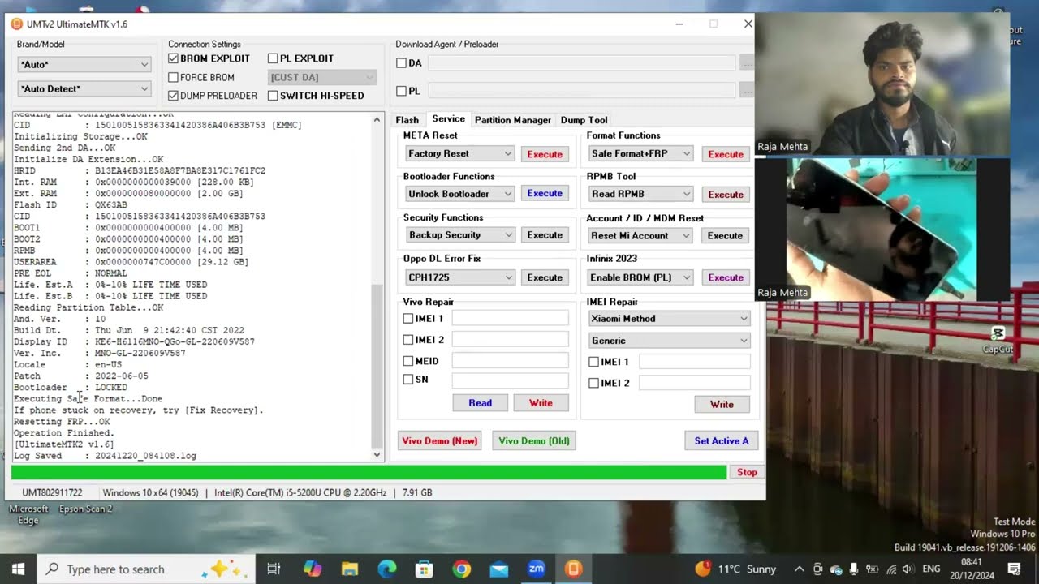Click the browse button for DA file
This screenshot has width=1039, height=584.
(x=747, y=63)
